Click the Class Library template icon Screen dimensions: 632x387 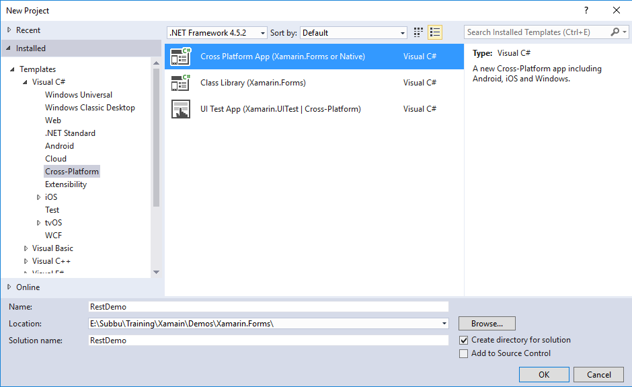[181, 83]
